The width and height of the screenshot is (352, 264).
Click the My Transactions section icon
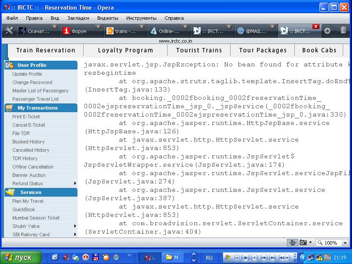(x=9, y=108)
